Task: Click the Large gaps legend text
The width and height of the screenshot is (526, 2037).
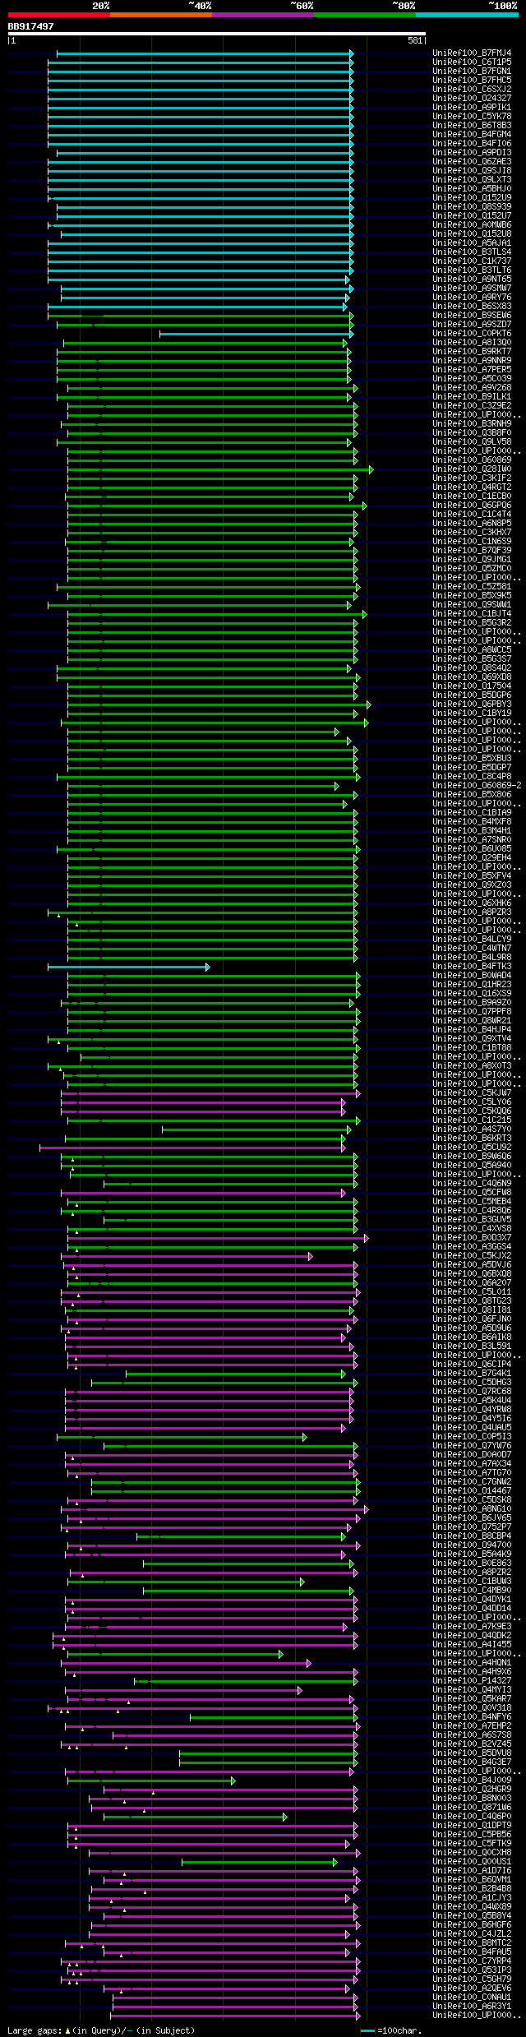Action: 101,2030
